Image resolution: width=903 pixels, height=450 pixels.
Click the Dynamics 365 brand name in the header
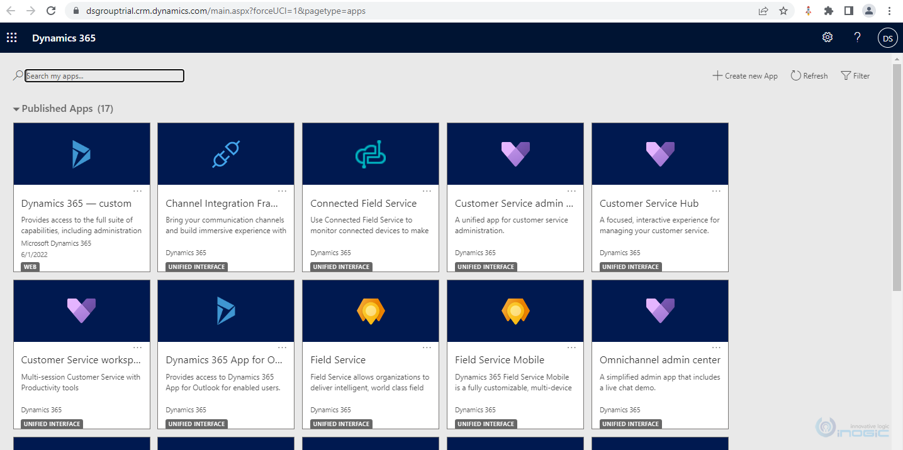pyautogui.click(x=64, y=38)
